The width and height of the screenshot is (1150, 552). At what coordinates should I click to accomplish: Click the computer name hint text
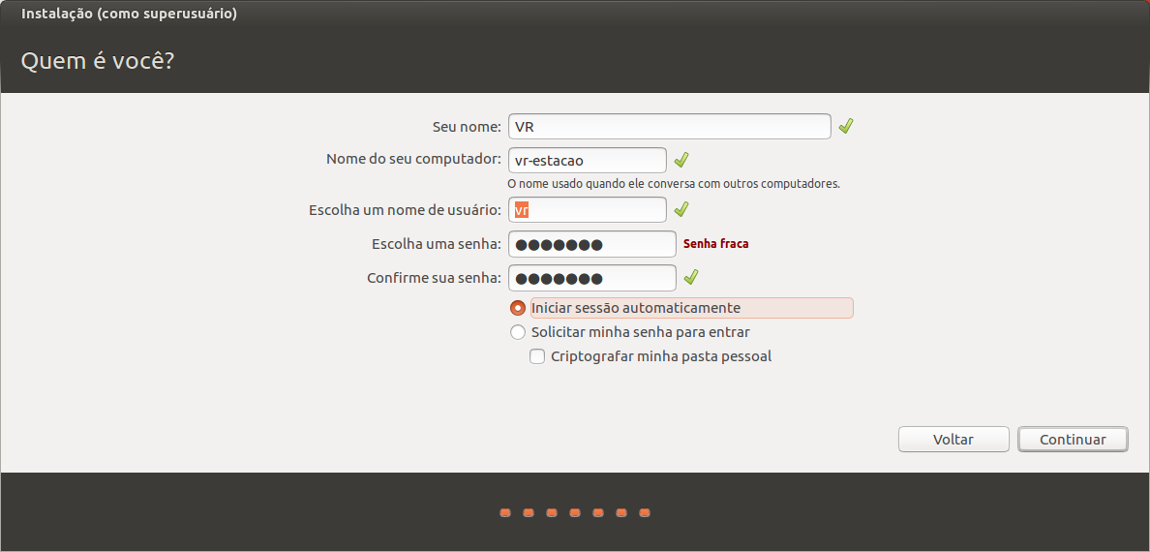coord(674,183)
